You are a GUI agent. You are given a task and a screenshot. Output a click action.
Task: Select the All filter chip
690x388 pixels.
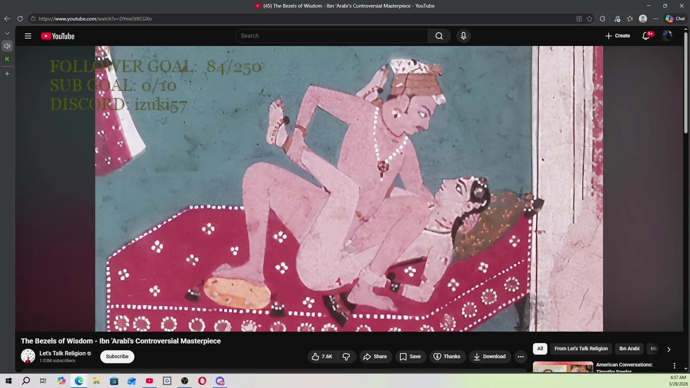(x=540, y=349)
